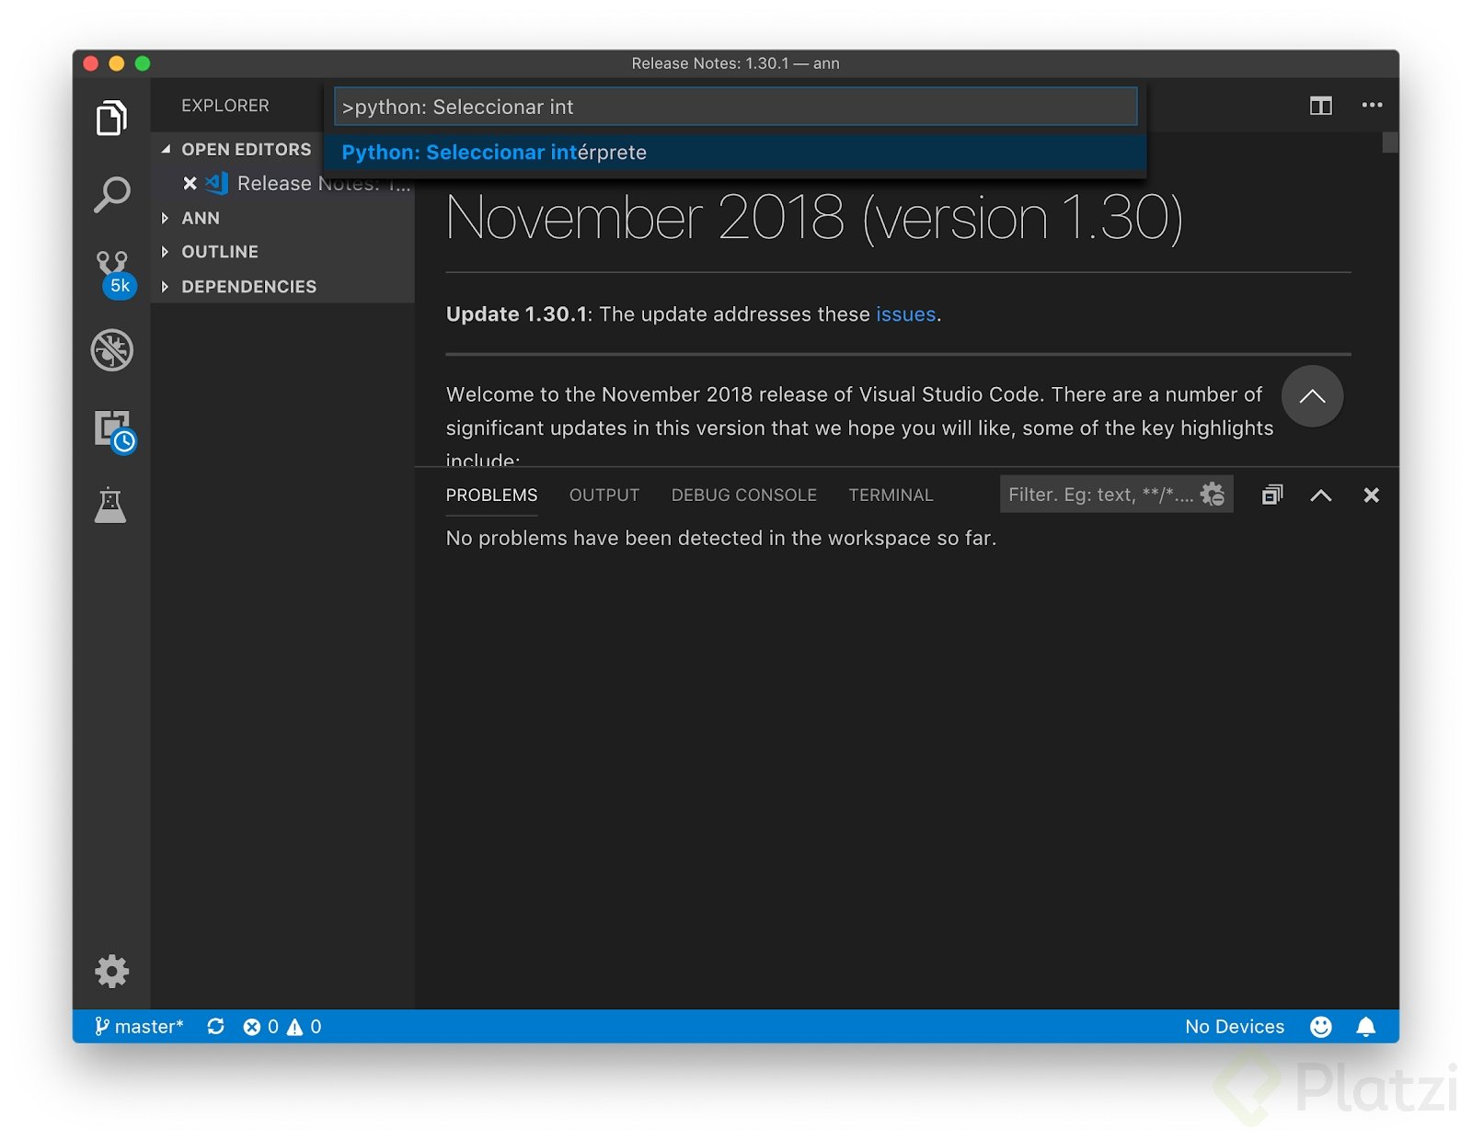Click the command palette input field
The width and height of the screenshot is (1472, 1139).
click(735, 107)
